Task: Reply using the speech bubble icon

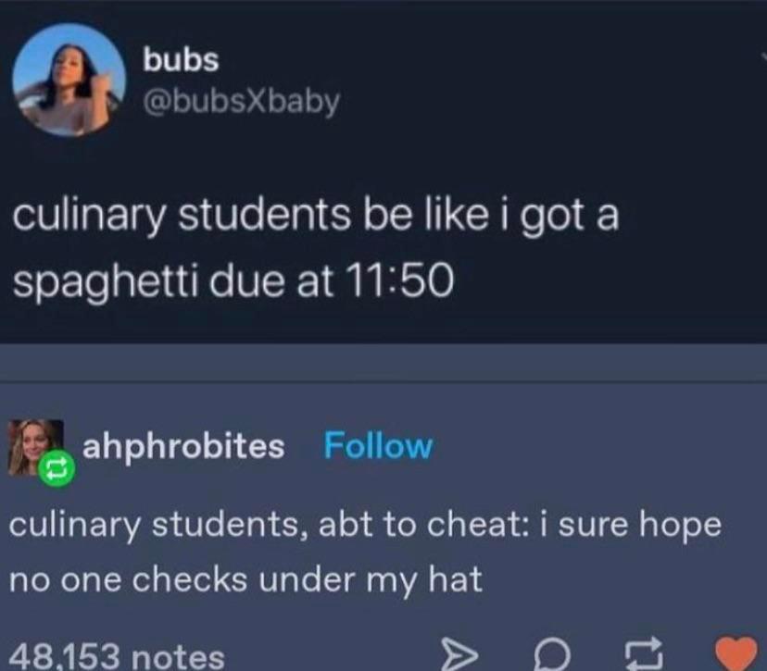Action: (552, 655)
